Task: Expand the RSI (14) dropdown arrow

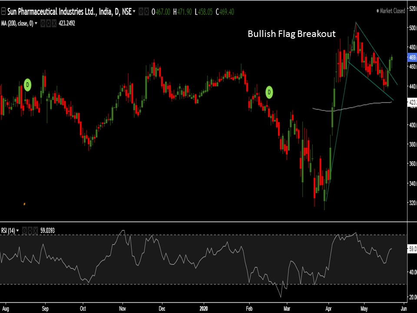Action: 17,230
